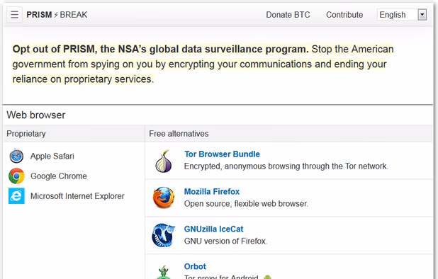438x279 pixels.
Task: Click the Web browser section heading
Action: point(36,115)
